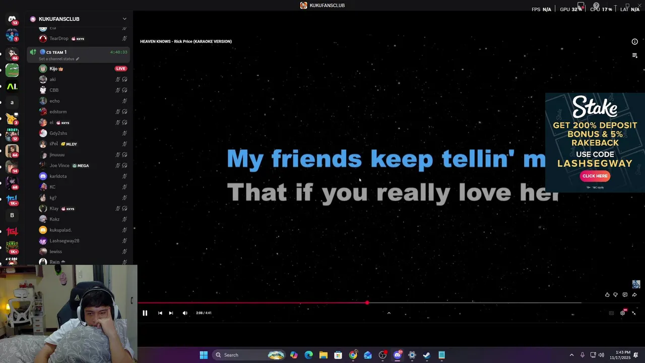645x363 pixels.
Task: Click the Stake ad Click Here button
Action: [x=595, y=176]
